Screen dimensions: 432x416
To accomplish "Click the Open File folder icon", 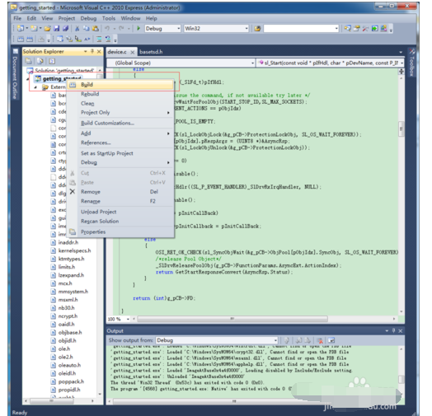I will tap(47, 28).
